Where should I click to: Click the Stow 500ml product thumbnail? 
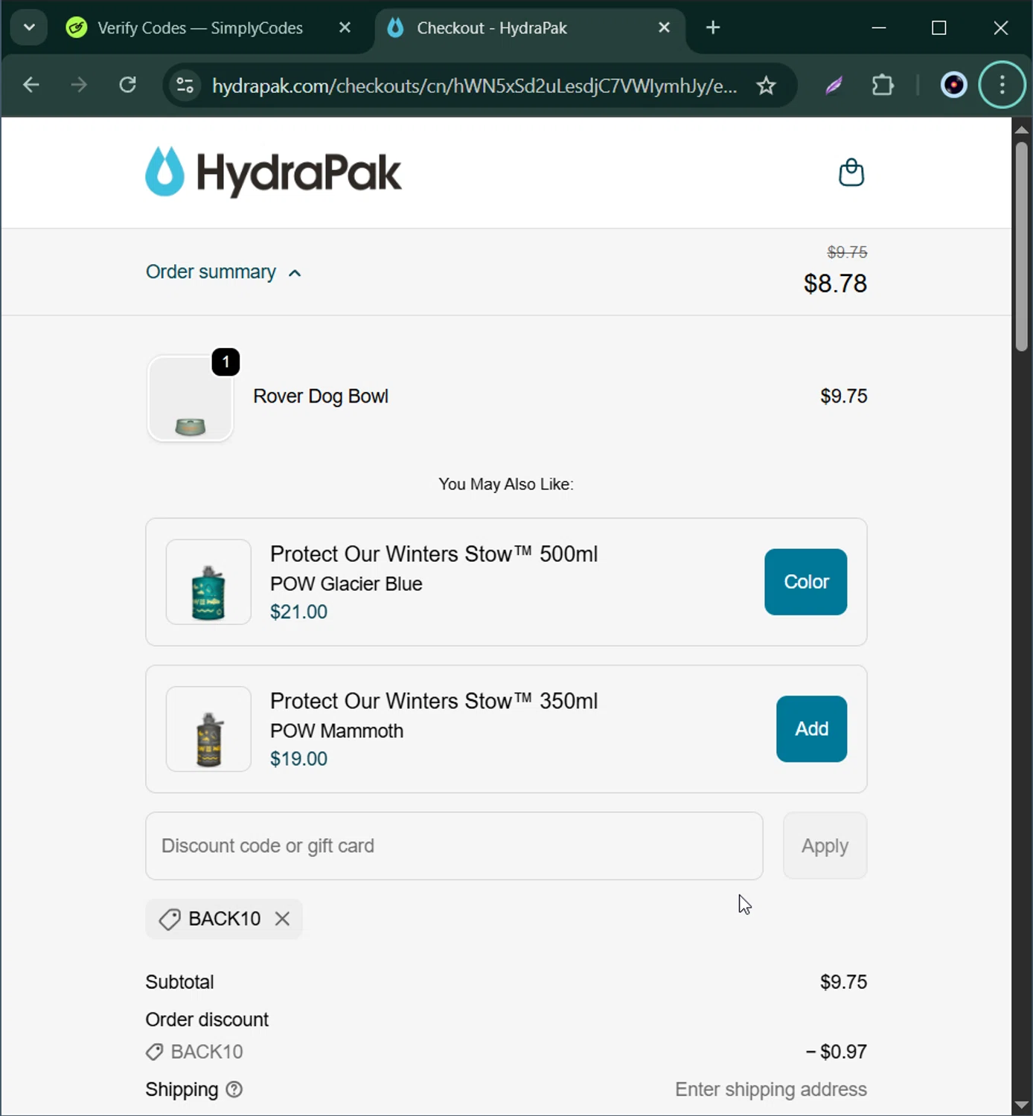coord(208,582)
